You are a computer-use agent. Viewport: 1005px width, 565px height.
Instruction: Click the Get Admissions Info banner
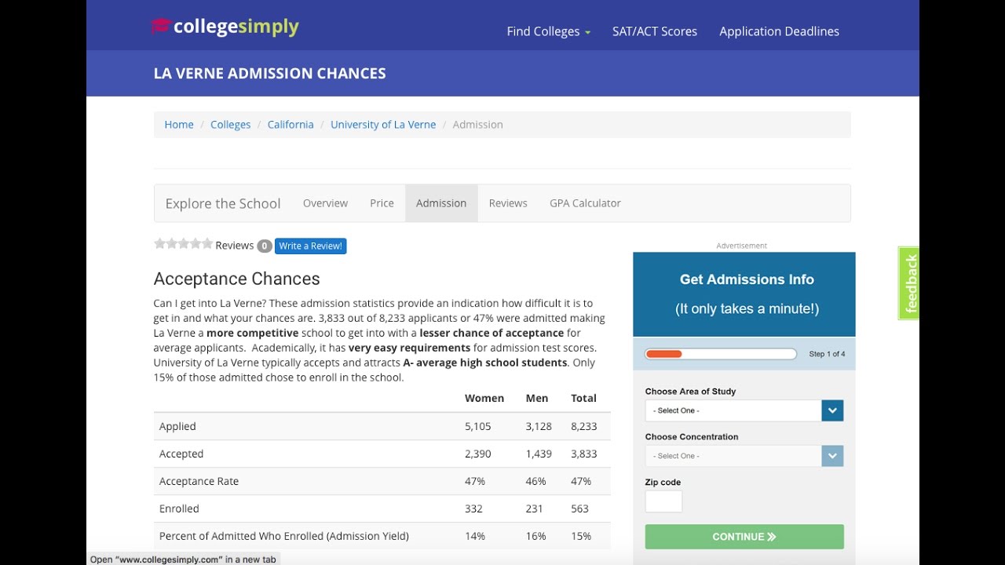tap(744, 294)
